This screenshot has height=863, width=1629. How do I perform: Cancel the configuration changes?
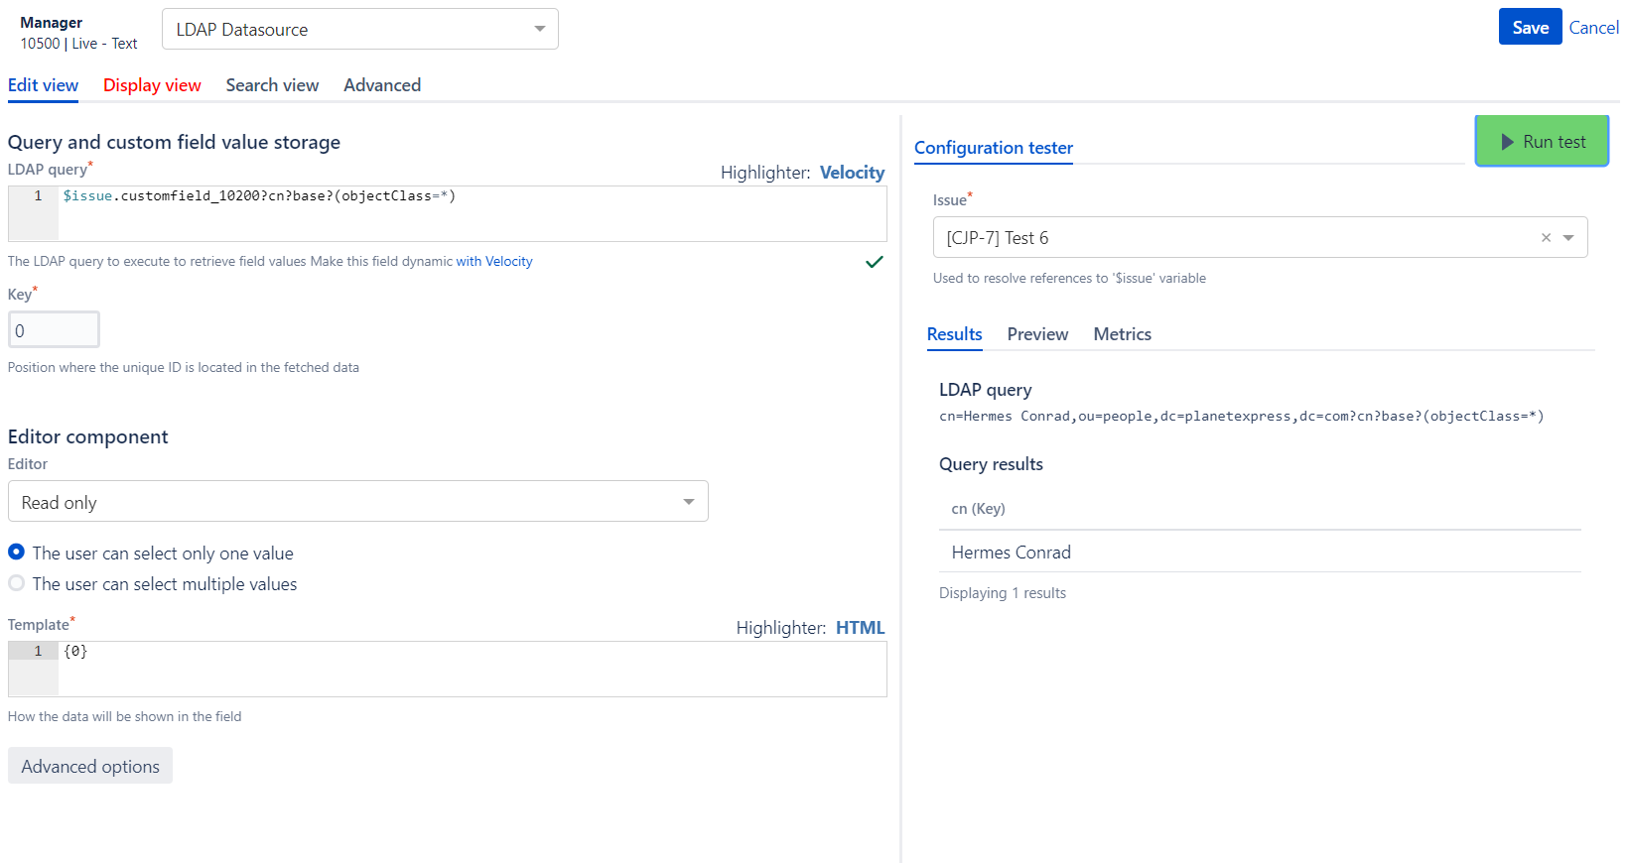[1593, 28]
